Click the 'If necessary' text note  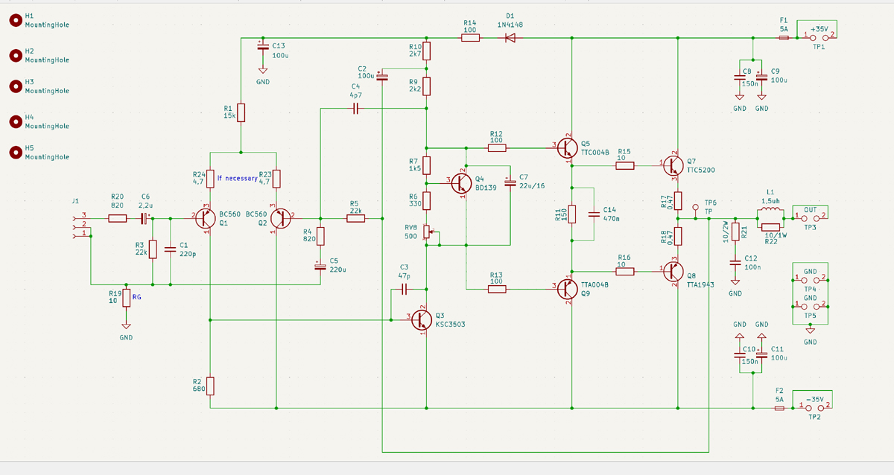click(x=237, y=179)
